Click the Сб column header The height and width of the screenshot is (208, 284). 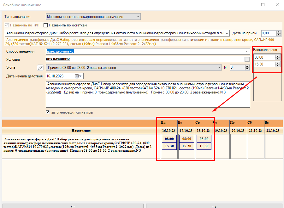coord(256,123)
